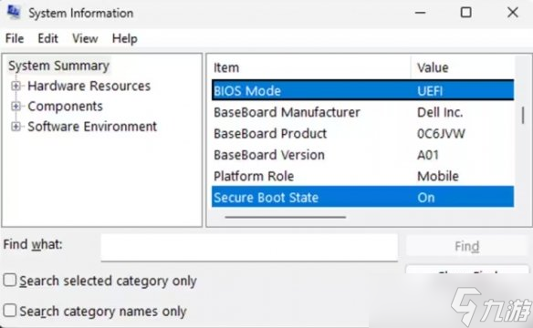Click the horizontal scrollbar in details pane
Image resolution: width=533 pixels, height=328 pixels.
point(286,217)
